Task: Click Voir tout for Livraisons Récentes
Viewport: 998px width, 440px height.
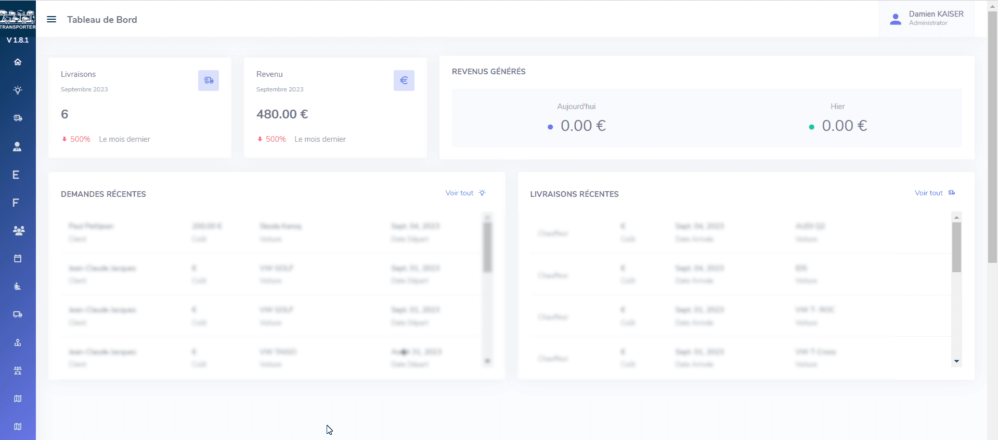Action: point(929,193)
